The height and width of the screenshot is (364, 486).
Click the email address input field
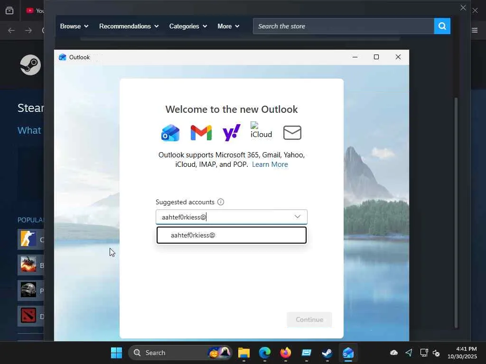pyautogui.click(x=231, y=217)
